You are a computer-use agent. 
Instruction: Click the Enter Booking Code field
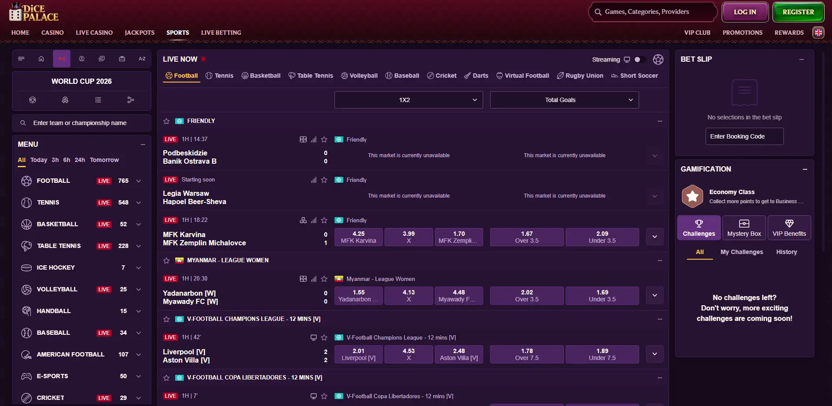tap(745, 136)
